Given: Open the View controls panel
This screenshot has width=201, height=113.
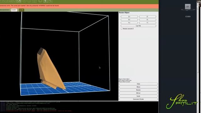Looking at the screenshot, I should tap(138, 84).
